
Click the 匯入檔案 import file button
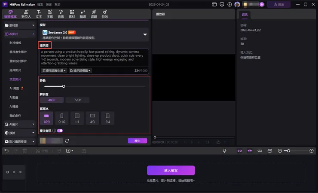pyautogui.click(x=171, y=171)
